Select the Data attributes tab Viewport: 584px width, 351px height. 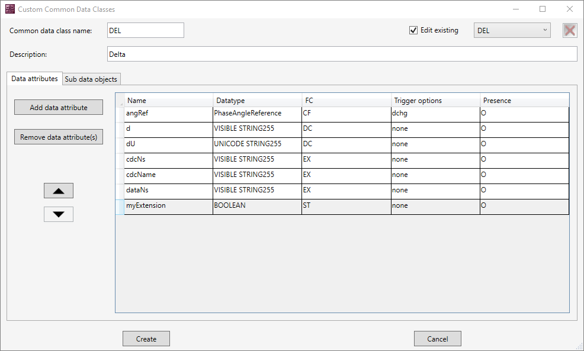34,79
